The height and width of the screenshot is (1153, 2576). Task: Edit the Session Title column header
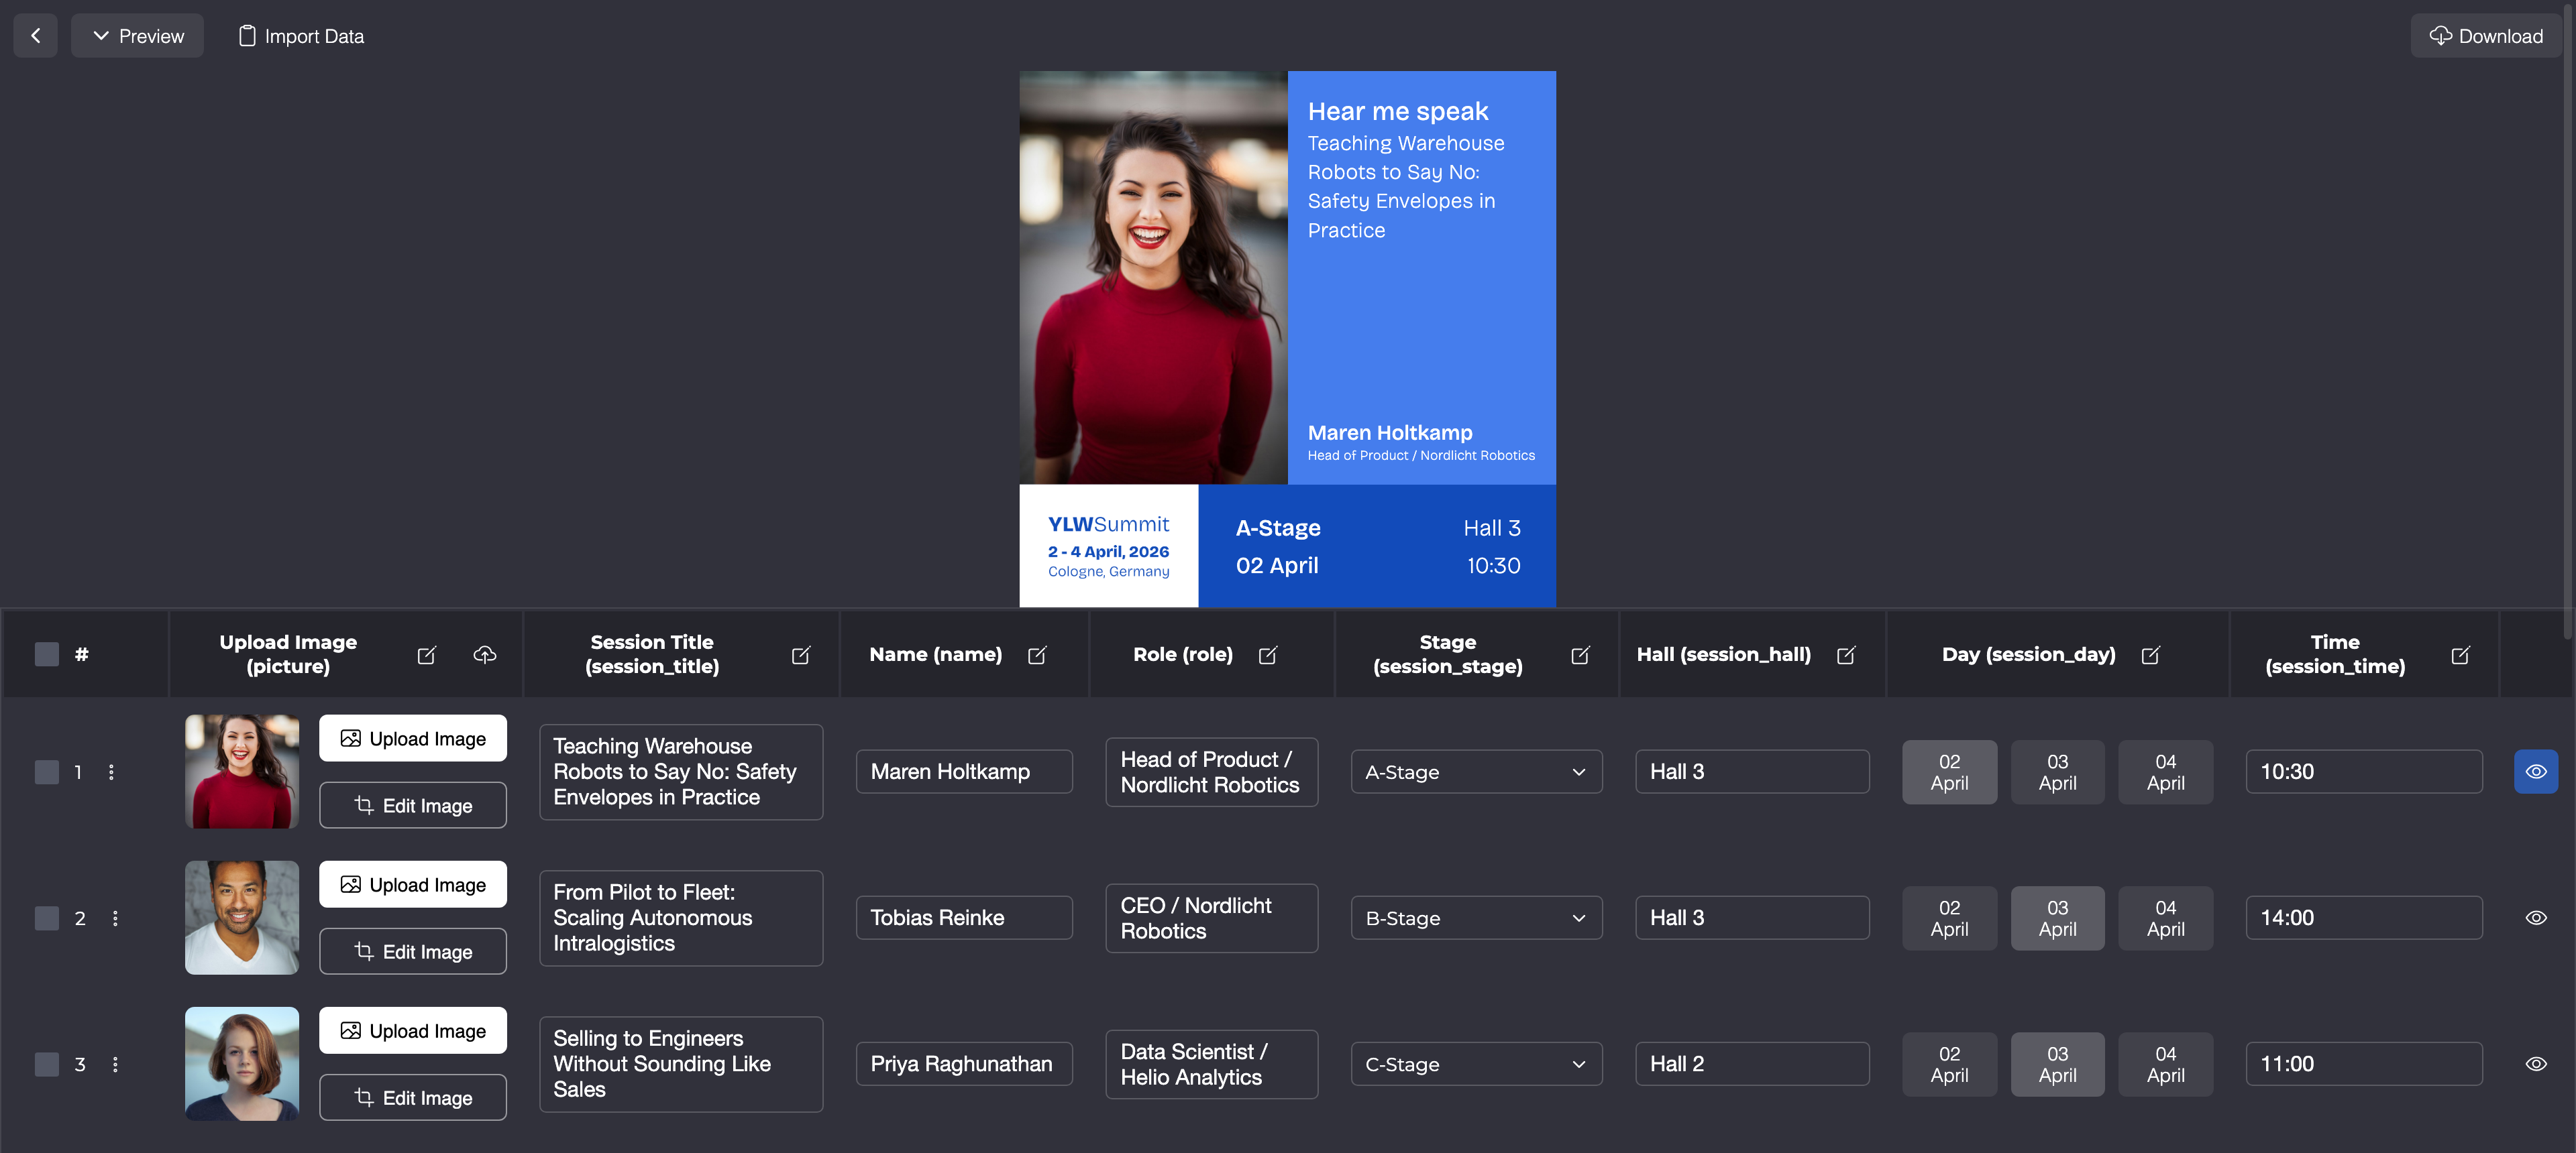coord(801,656)
